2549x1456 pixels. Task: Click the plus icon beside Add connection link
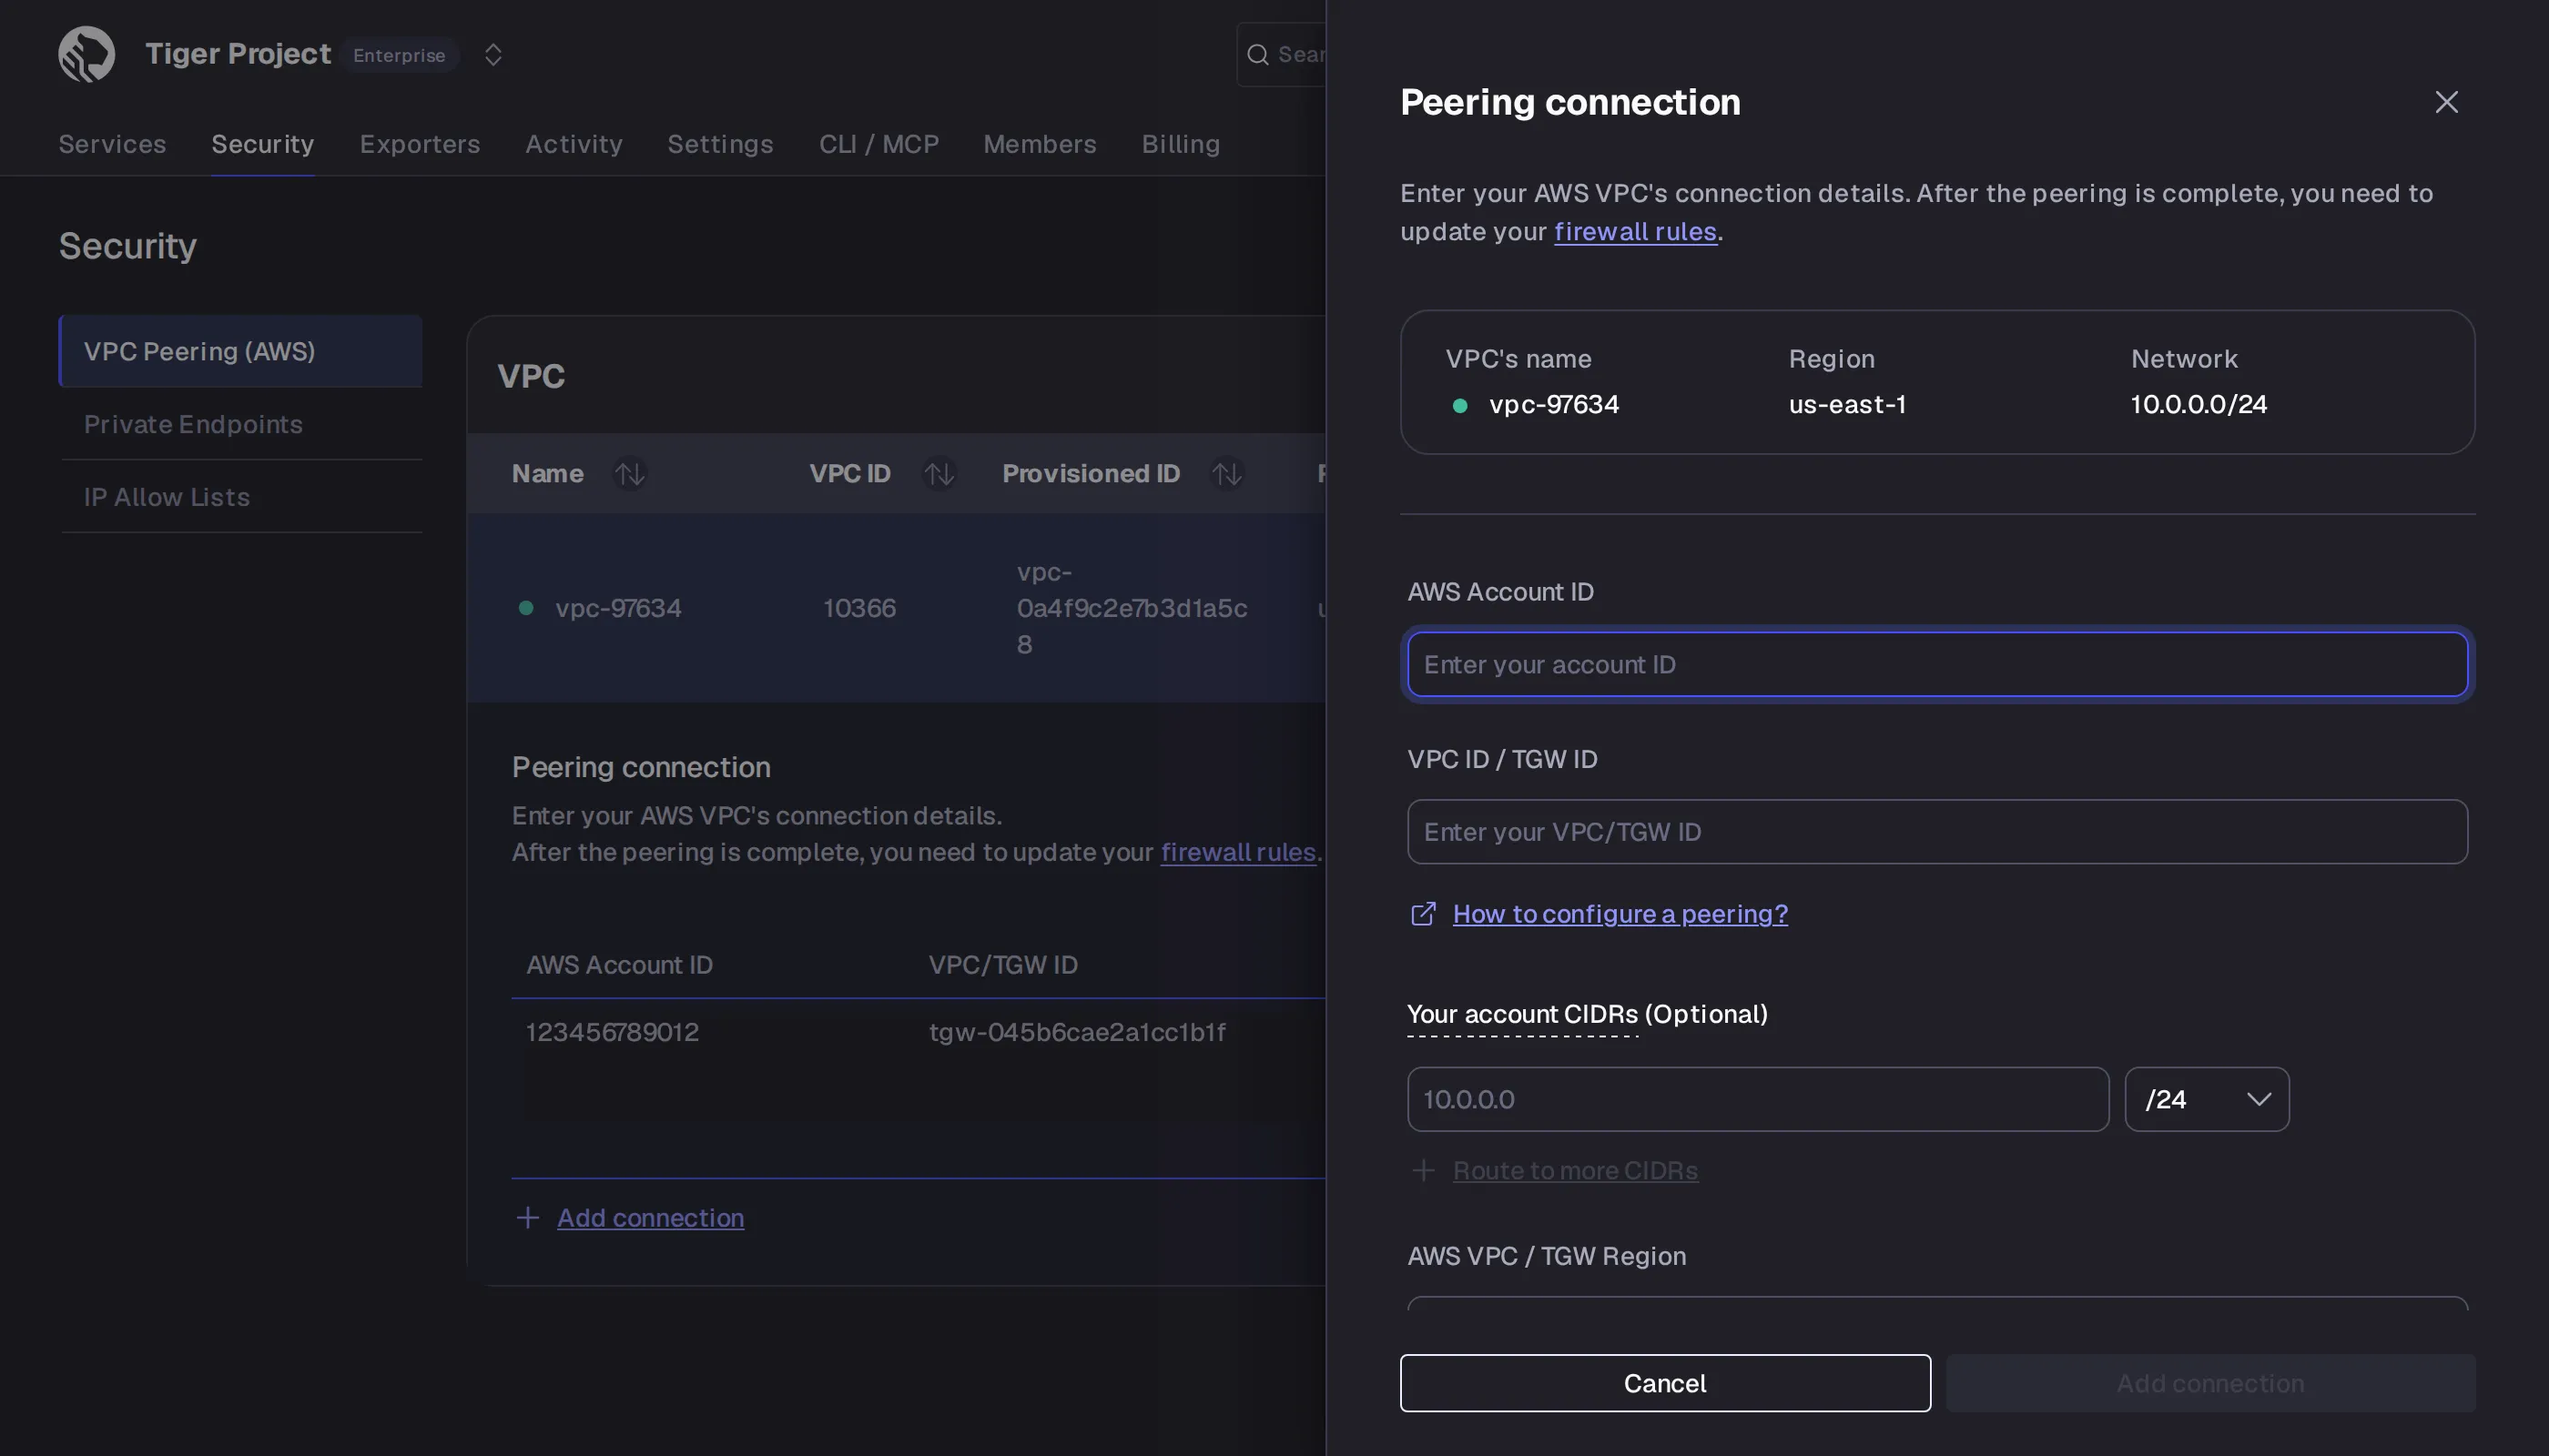[527, 1217]
